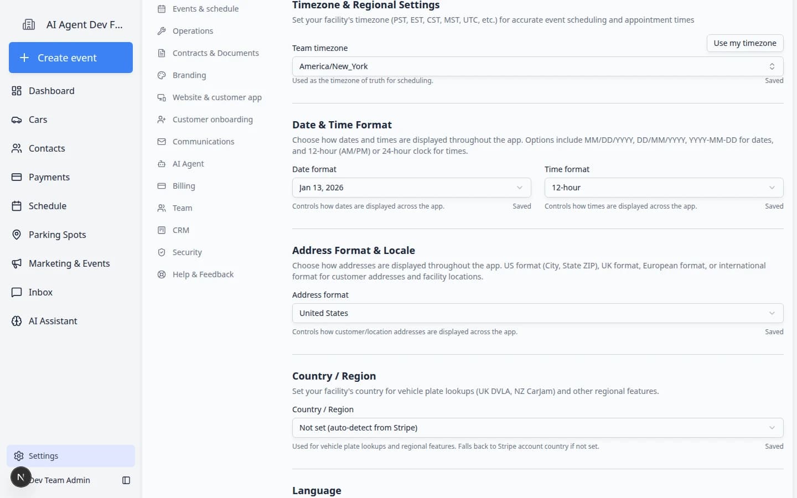Click the AI Agent Dev F... facility name
797x498 pixels.
coord(85,24)
